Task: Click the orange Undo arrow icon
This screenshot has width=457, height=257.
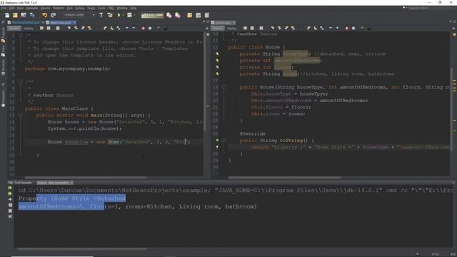Action: coord(44,15)
